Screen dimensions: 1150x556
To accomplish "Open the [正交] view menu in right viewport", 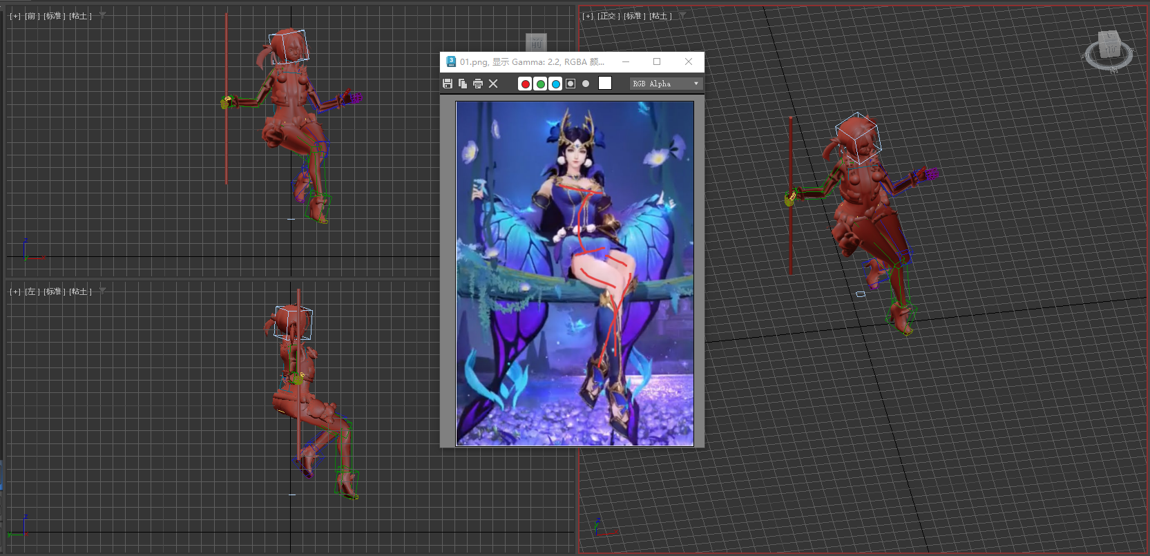I will tap(608, 16).
